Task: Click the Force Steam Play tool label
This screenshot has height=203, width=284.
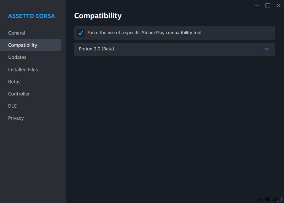Action: (144, 33)
